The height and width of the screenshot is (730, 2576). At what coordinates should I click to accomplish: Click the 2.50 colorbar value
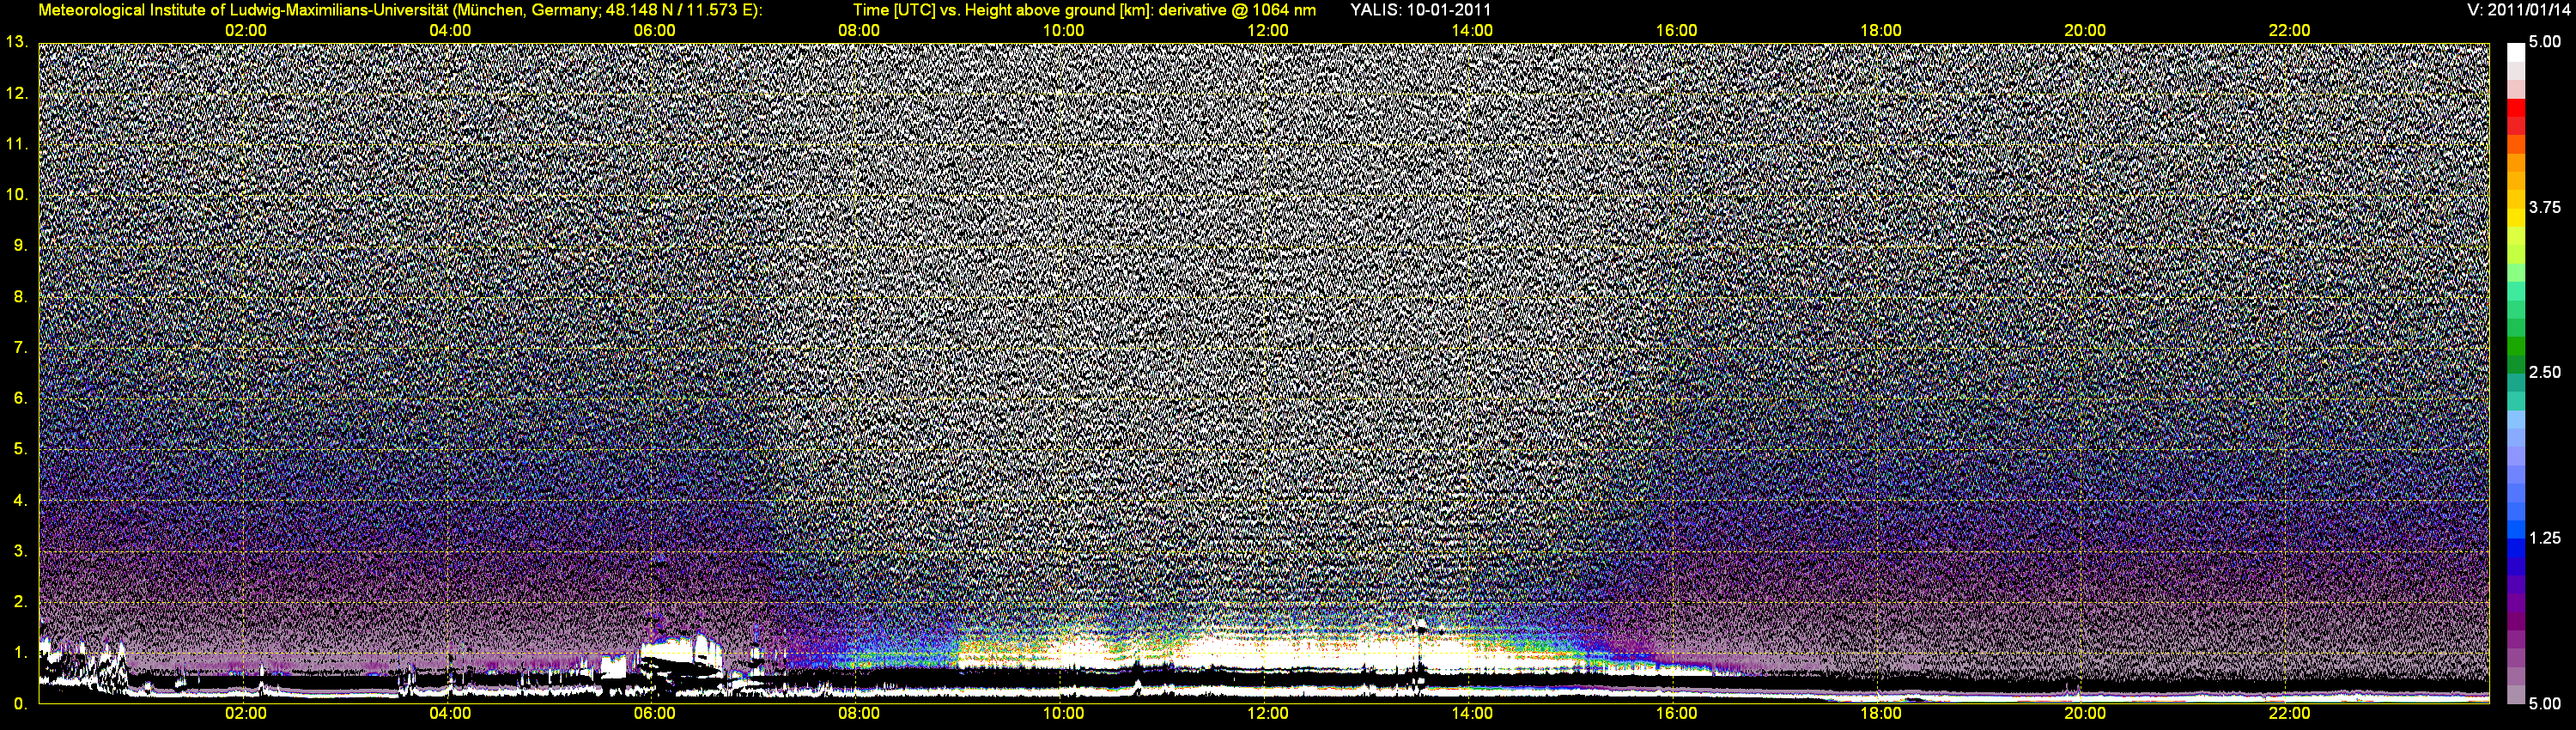pyautogui.click(x=2545, y=372)
